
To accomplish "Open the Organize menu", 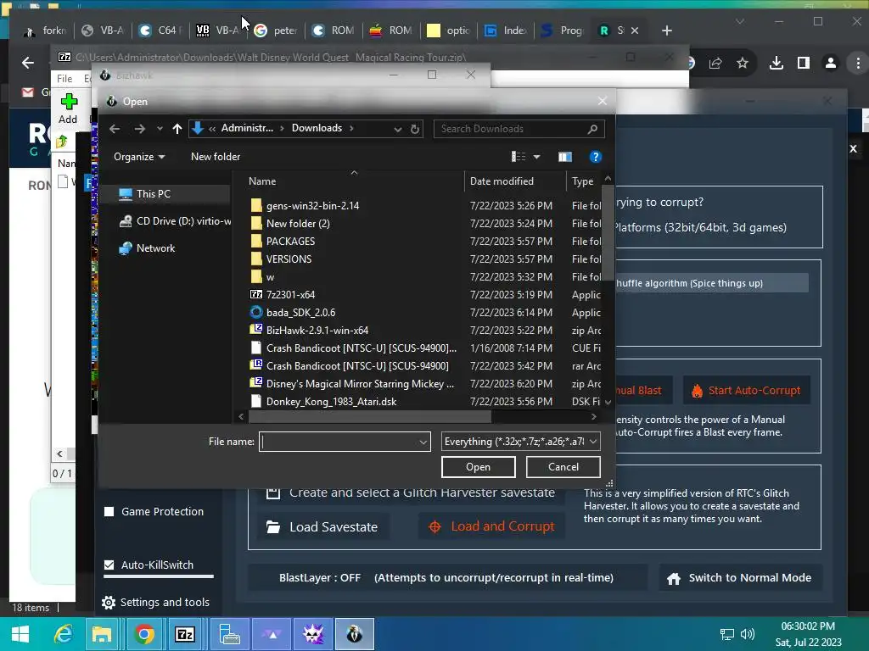I will 139,157.
